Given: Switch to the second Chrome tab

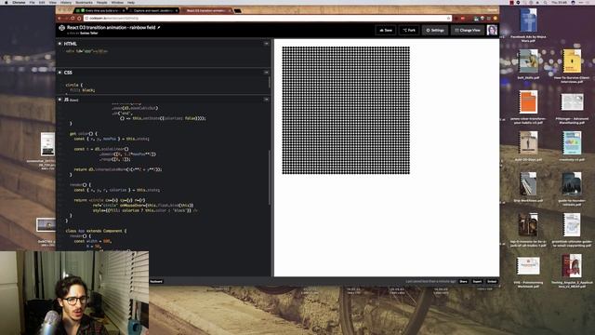Looking at the screenshot, I should click(x=152, y=10).
